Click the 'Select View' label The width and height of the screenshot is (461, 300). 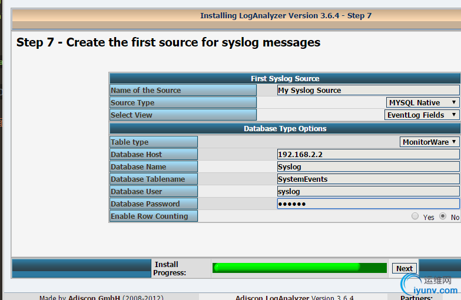point(131,115)
